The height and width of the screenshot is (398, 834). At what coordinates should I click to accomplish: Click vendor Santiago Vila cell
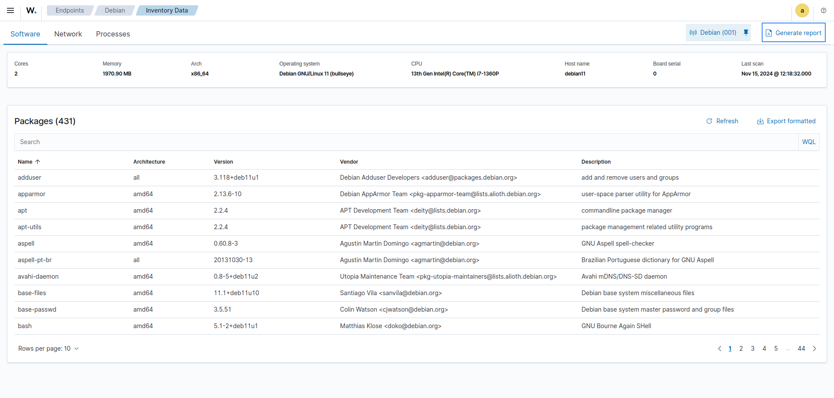tap(391, 293)
